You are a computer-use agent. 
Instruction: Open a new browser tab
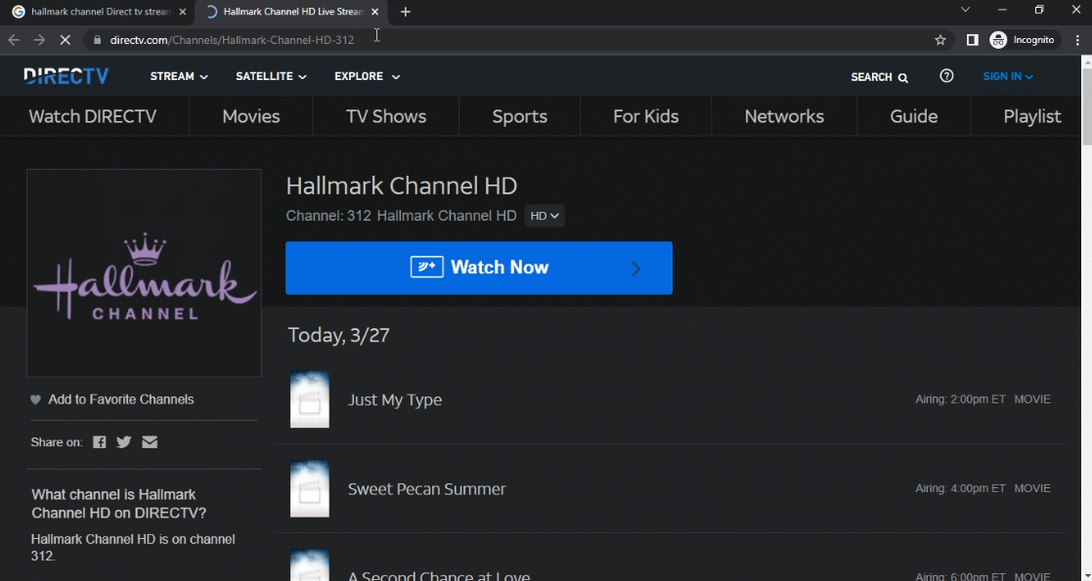point(406,12)
